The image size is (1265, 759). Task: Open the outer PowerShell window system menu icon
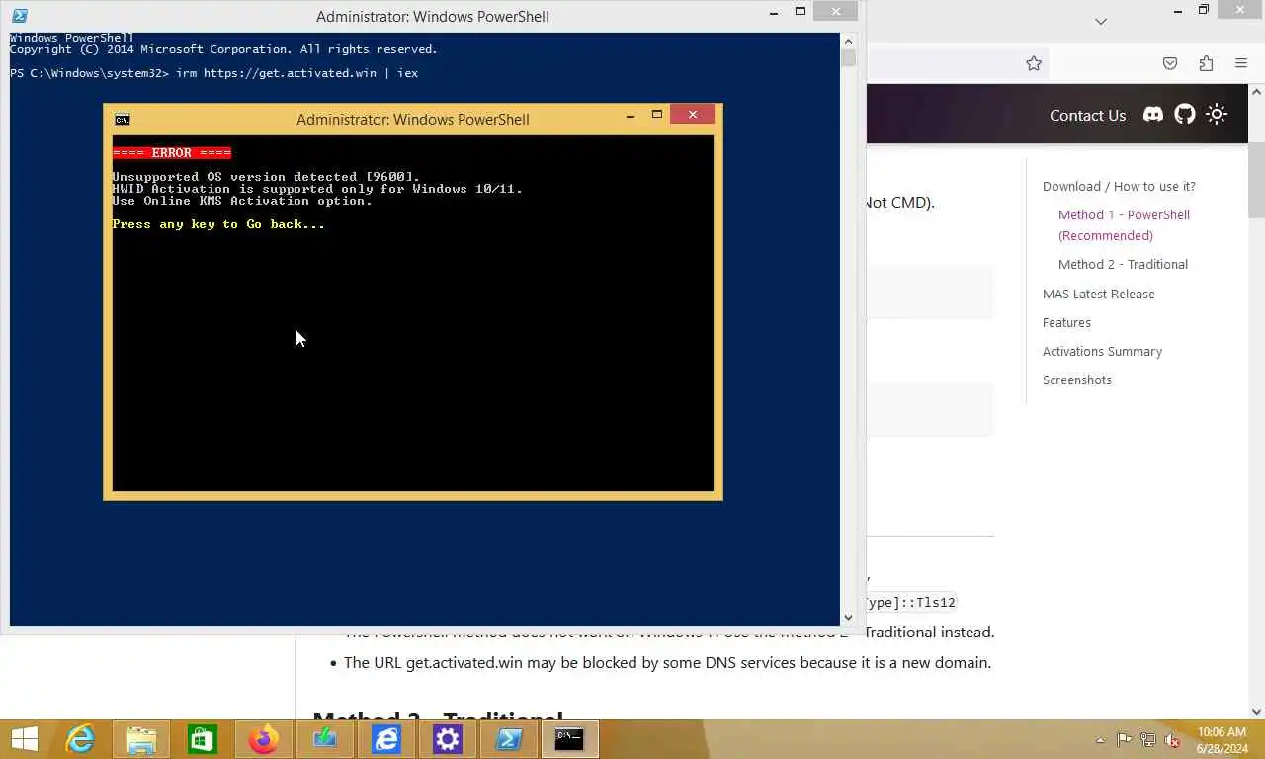[19, 16]
